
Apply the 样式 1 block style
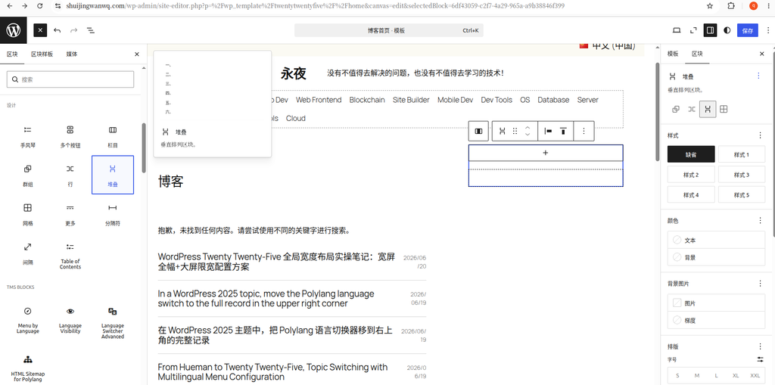(742, 154)
